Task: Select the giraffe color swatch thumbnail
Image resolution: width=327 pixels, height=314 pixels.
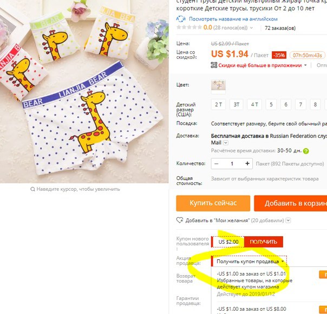Action: 218,86
